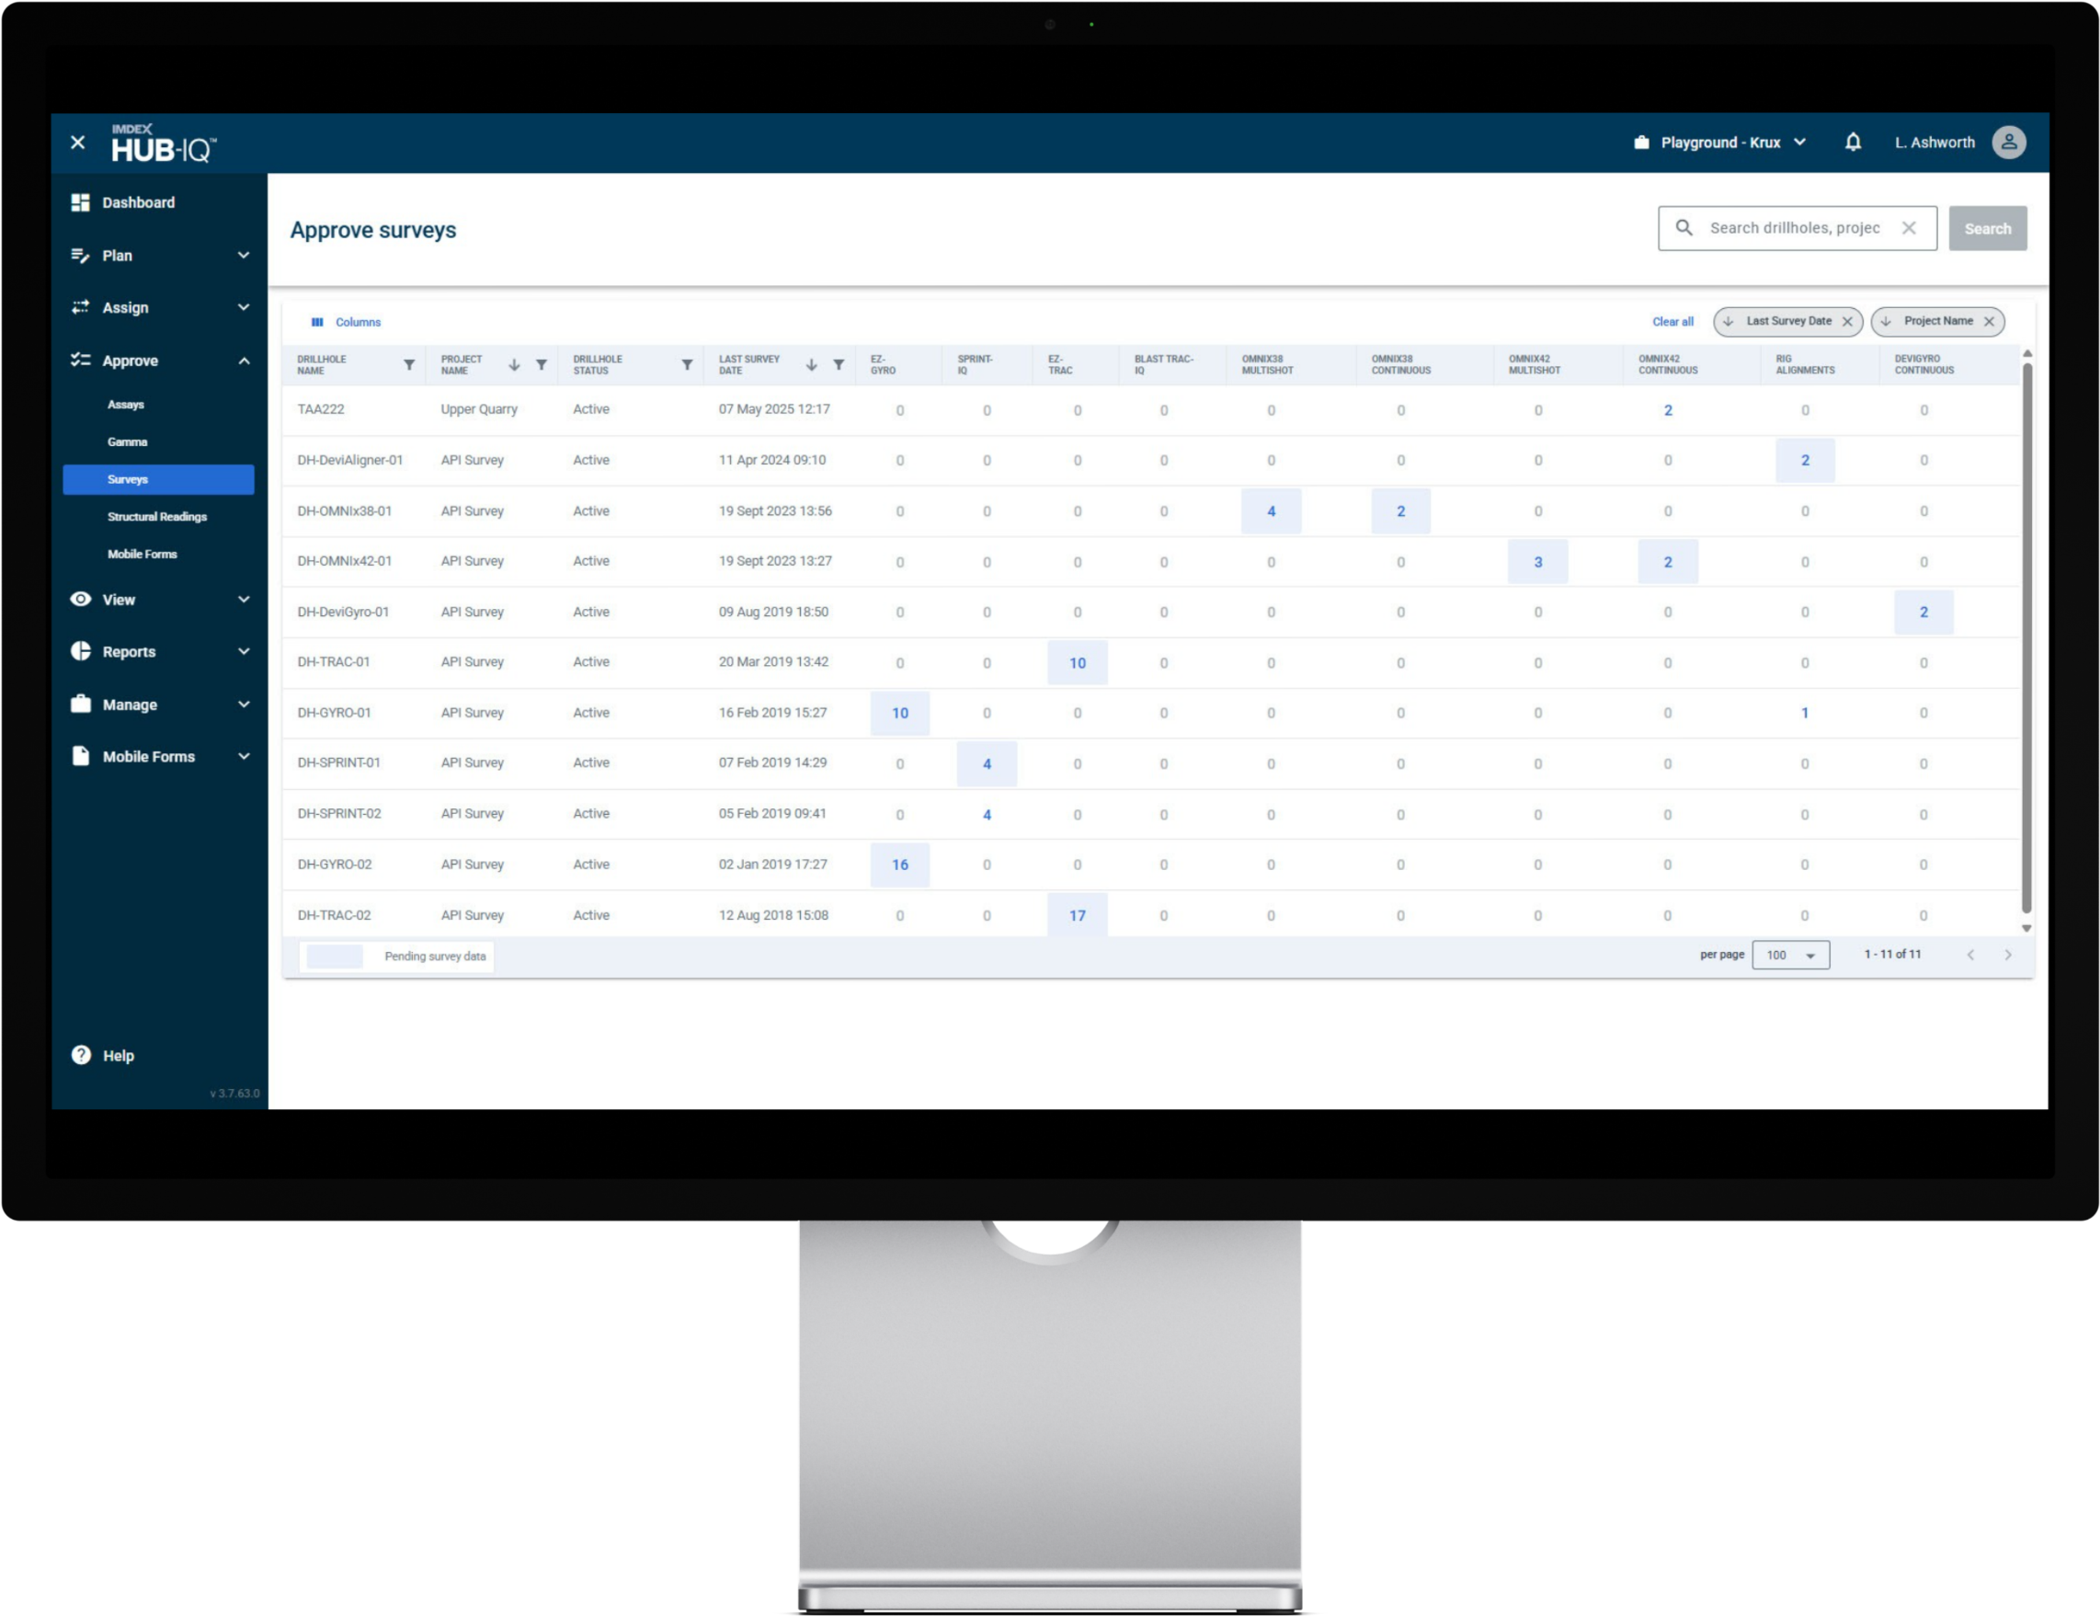Click Drillhole Status filter icon

(x=687, y=364)
